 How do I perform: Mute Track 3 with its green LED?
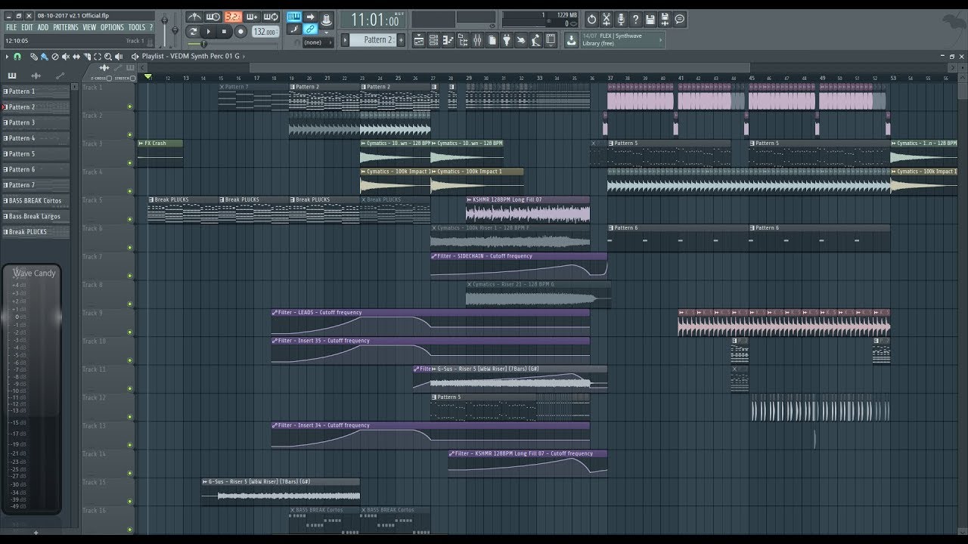[x=129, y=163]
